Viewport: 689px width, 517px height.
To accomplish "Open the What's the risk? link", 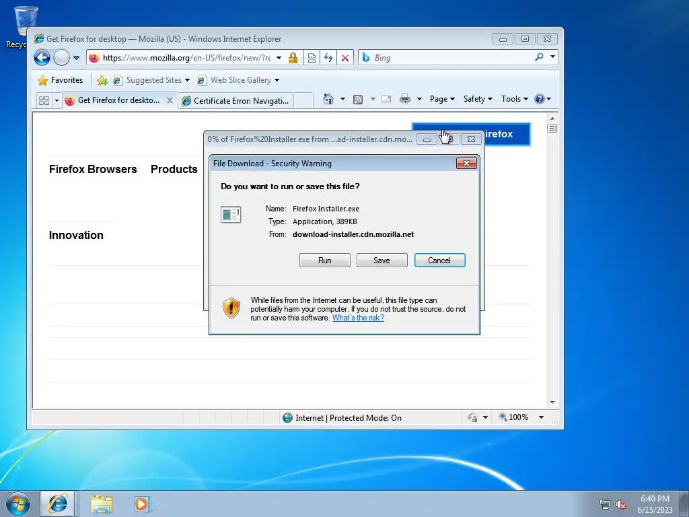I will (x=358, y=318).
